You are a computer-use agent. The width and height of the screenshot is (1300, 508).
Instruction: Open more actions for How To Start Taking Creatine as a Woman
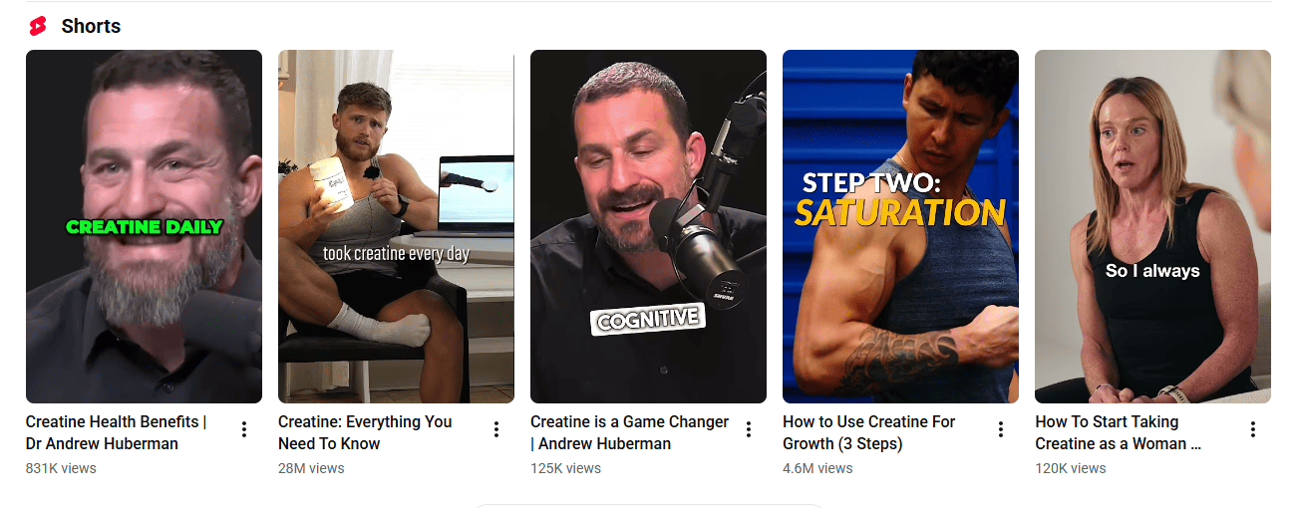(1253, 429)
